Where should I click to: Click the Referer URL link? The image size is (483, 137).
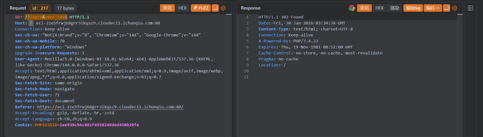pos(110,107)
